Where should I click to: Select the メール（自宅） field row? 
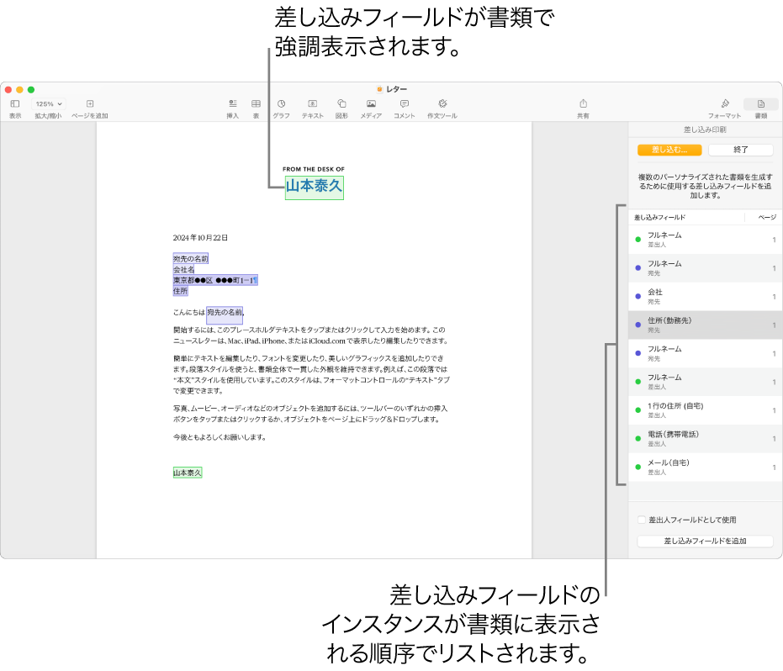click(705, 468)
